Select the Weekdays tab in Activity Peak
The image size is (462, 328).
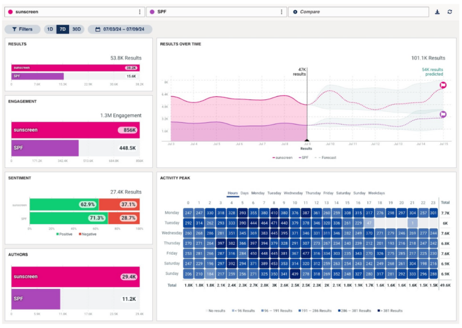pos(376,193)
